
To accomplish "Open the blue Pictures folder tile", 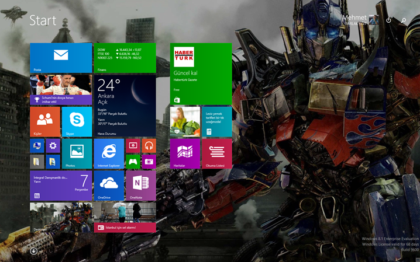I will [53, 162].
